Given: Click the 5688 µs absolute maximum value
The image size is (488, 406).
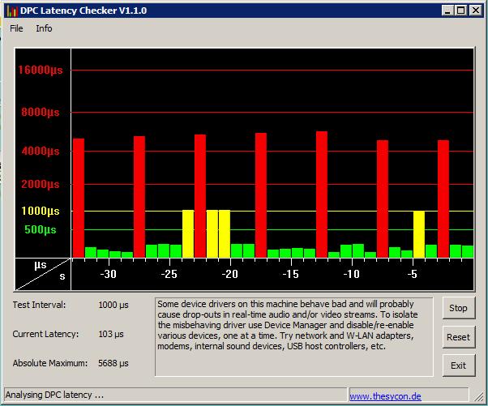Looking at the screenshot, I should [113, 363].
